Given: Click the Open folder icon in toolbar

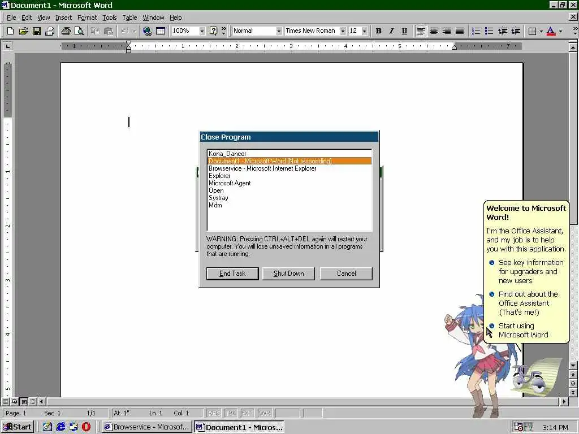Looking at the screenshot, I should coord(23,31).
